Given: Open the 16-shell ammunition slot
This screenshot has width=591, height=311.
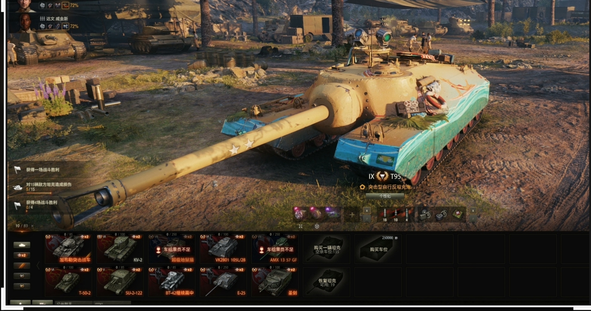Looking at the screenshot, I should point(385,215).
